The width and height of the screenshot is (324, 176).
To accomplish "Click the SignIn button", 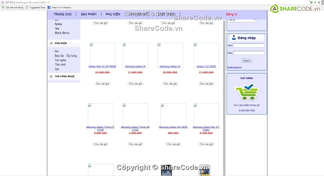I will pos(247,60).
